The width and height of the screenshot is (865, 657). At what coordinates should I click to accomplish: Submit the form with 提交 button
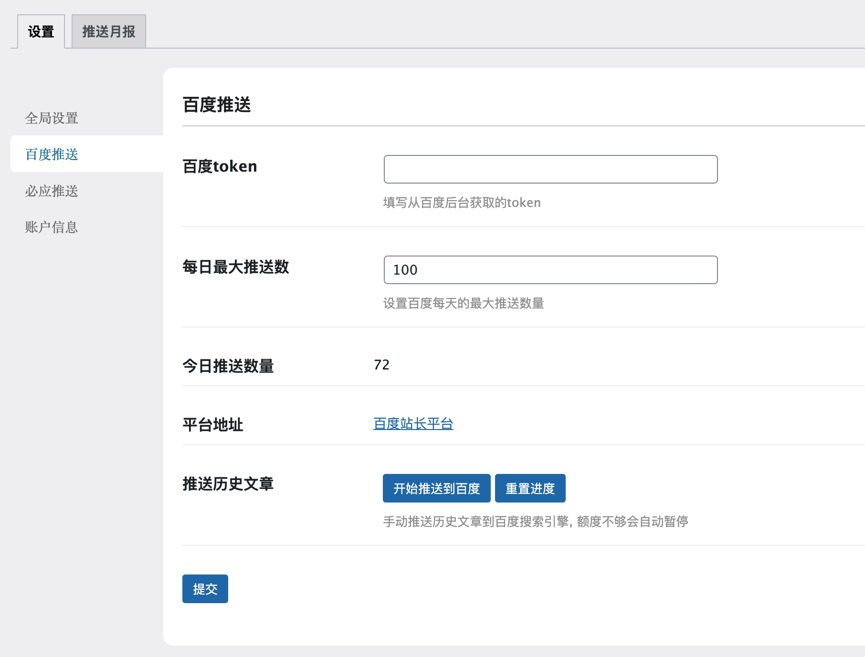point(205,589)
